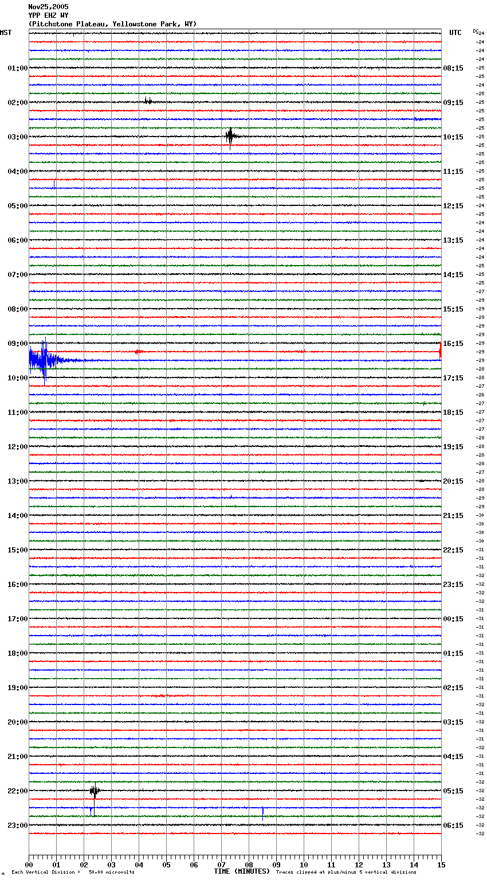Select the black seismic burst on 22:00 trace

[x=95, y=791]
